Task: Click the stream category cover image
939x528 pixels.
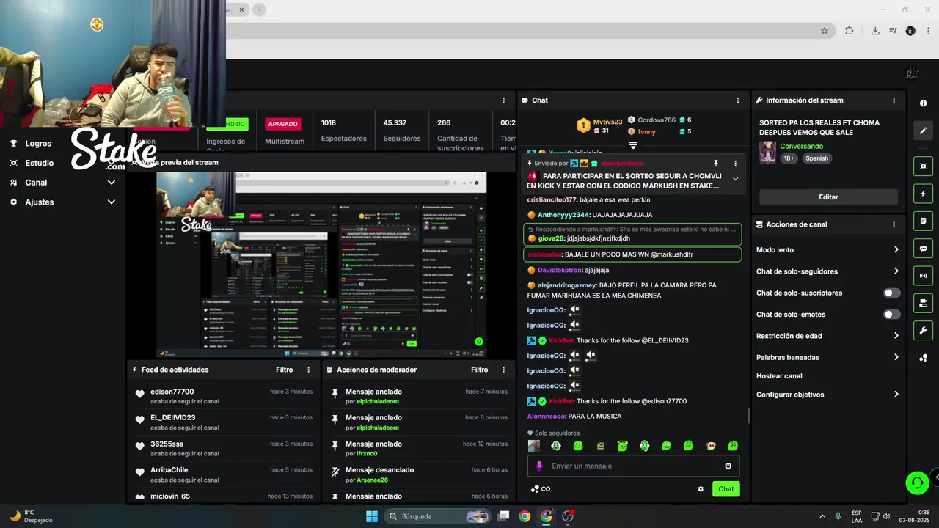Action: [x=767, y=152]
